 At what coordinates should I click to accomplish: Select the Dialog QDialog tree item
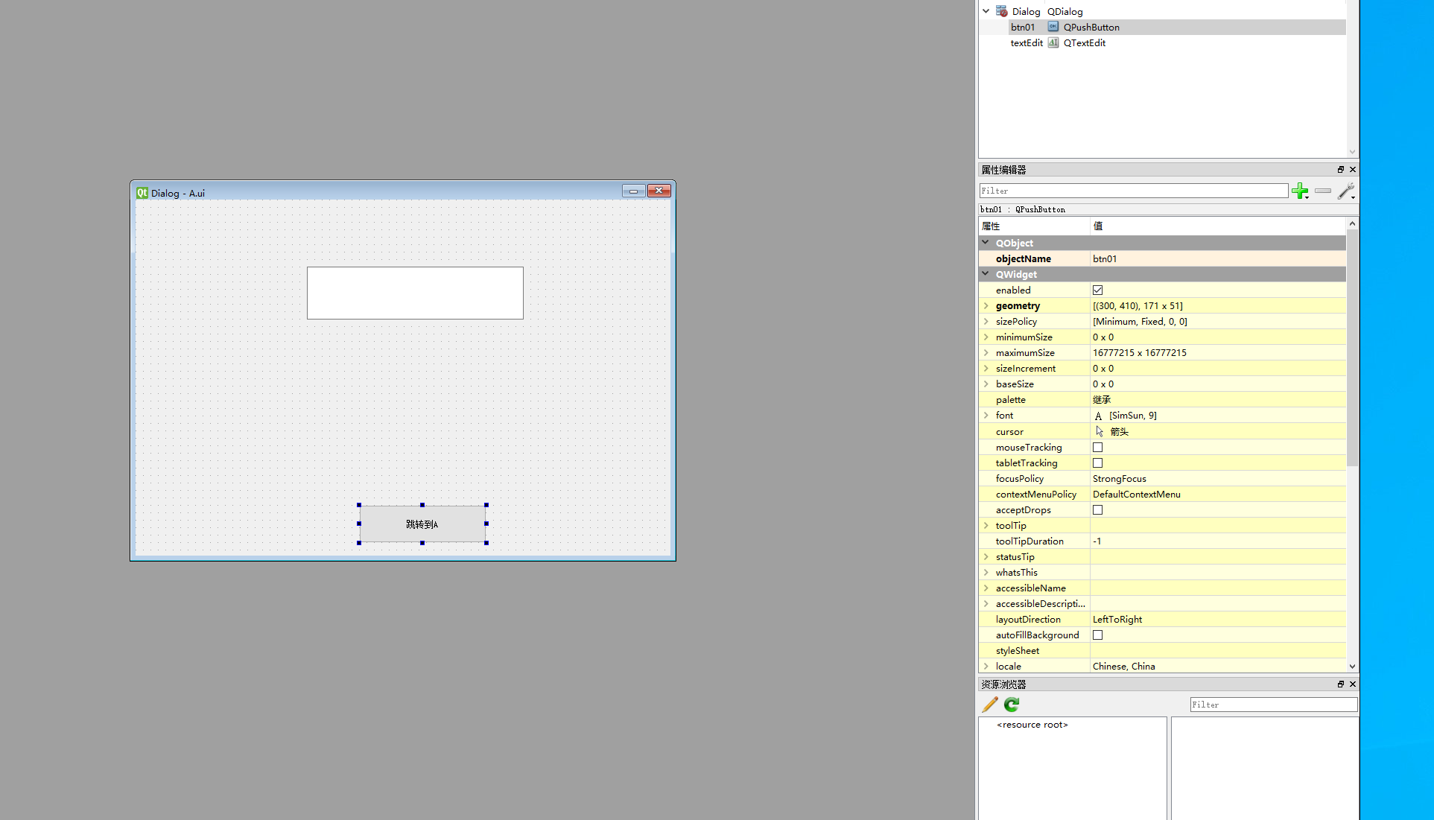click(1026, 12)
